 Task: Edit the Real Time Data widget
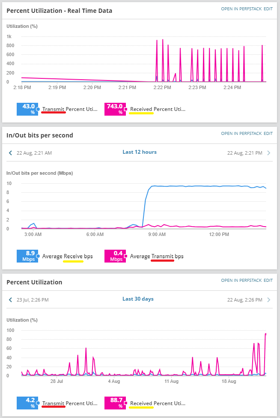[268, 9]
